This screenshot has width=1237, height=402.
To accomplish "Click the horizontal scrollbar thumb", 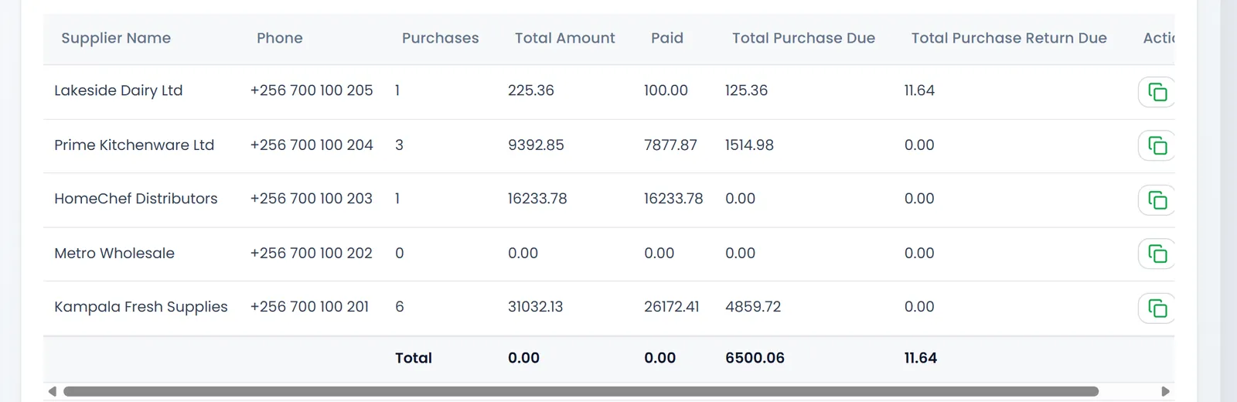I will click(x=581, y=391).
